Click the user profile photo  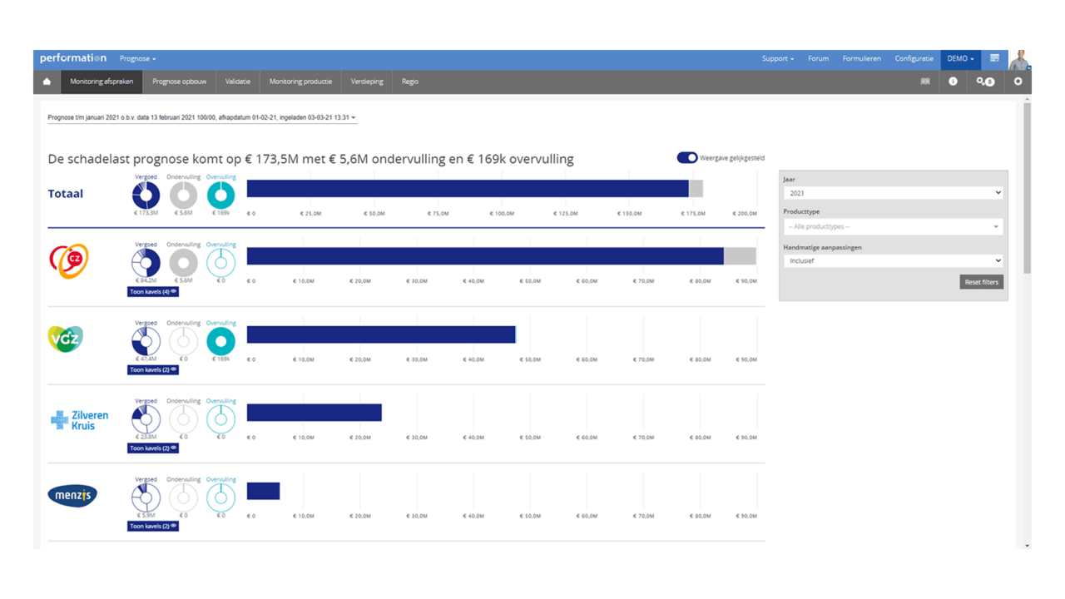[x=1019, y=59]
